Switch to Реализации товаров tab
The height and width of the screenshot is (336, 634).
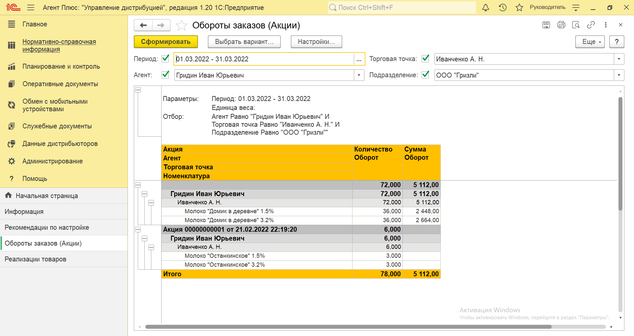[x=64, y=259]
